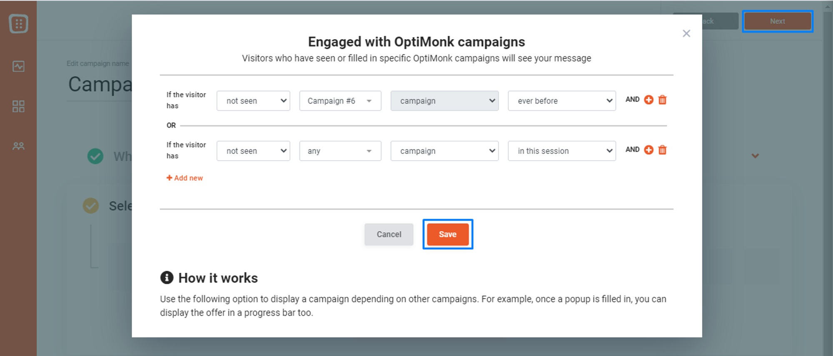Screen dimensions: 833x356
Task: Expand the chevron on the right of the settings row
Action: click(x=755, y=156)
